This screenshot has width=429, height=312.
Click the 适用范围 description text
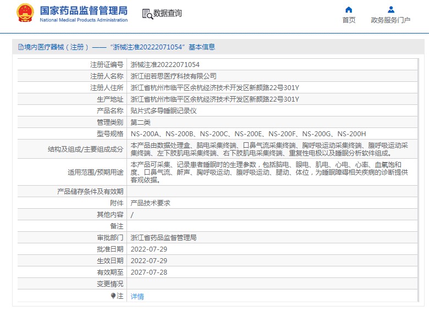click(x=269, y=172)
